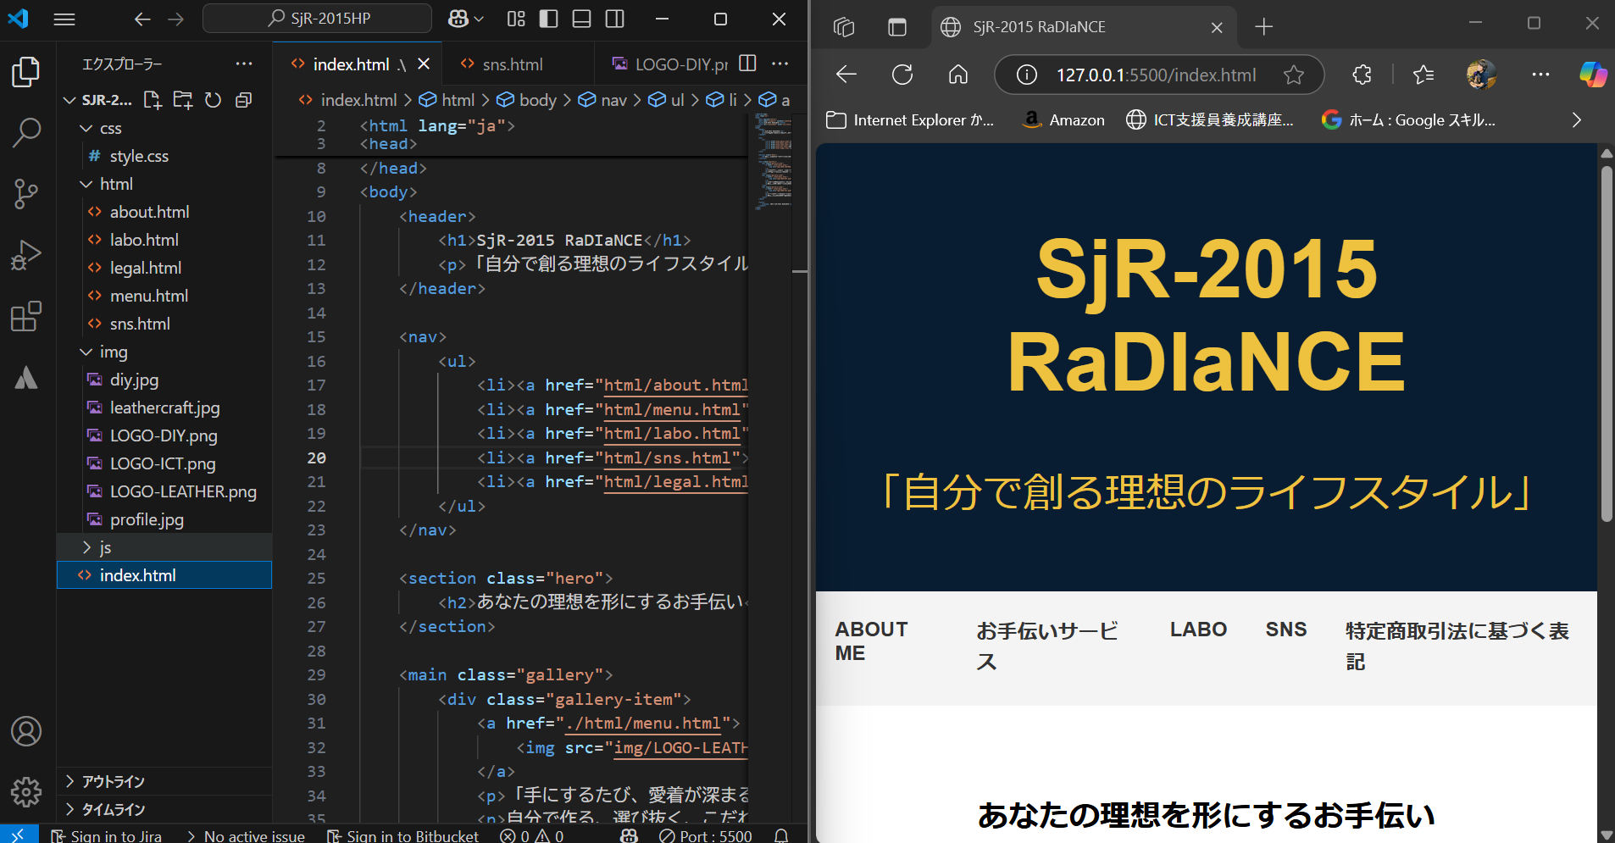Image resolution: width=1615 pixels, height=843 pixels.
Task: Expand the アウトライン section
Action: (x=114, y=781)
